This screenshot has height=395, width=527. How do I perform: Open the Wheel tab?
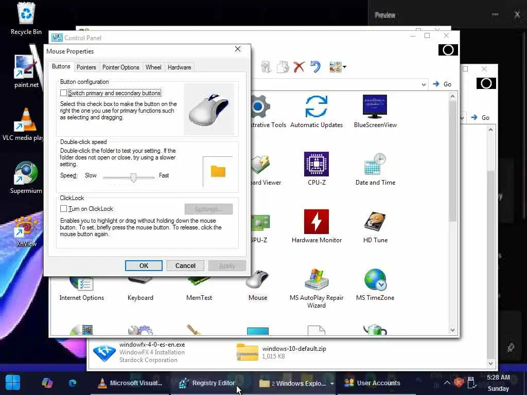[153, 67]
